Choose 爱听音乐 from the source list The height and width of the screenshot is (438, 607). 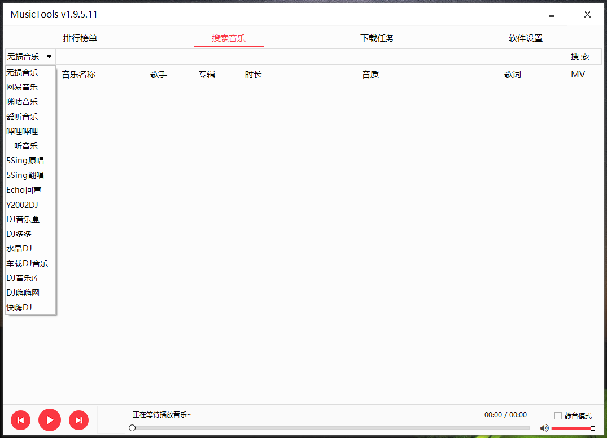click(x=30, y=116)
